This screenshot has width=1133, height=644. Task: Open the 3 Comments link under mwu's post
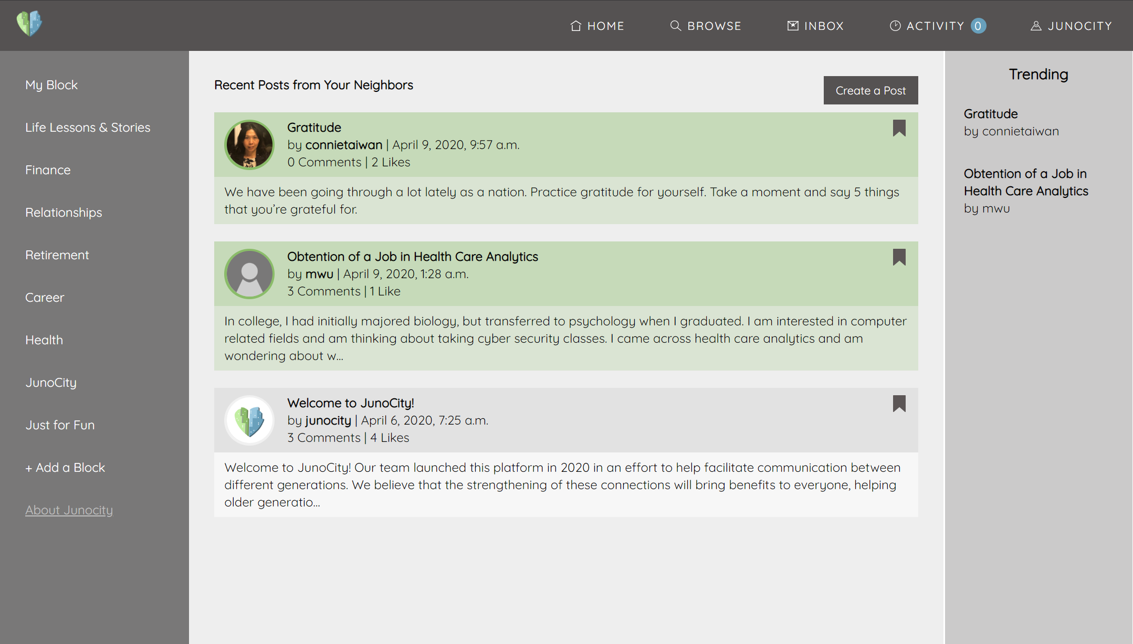pos(324,291)
